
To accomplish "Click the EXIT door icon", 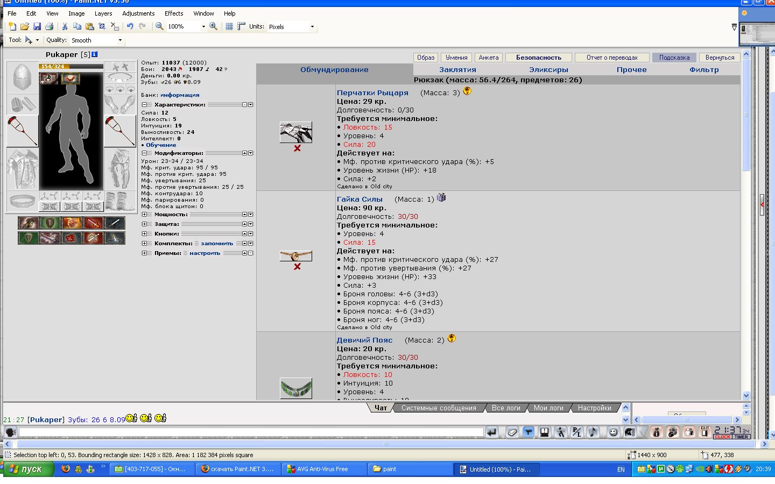I will pos(704,432).
